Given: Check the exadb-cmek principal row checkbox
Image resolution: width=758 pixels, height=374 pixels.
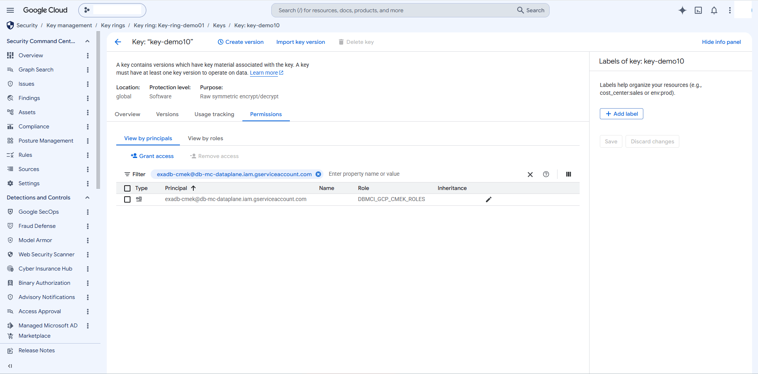Looking at the screenshot, I should pyautogui.click(x=127, y=199).
